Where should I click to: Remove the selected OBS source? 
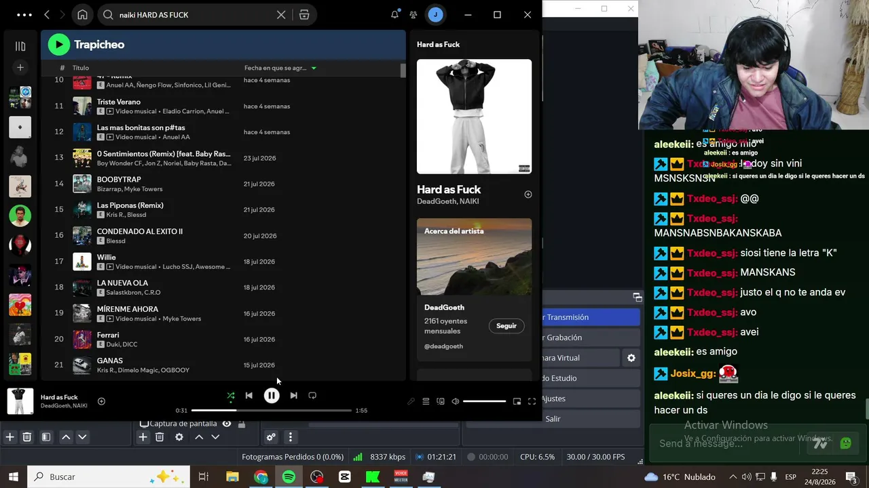[x=160, y=437]
